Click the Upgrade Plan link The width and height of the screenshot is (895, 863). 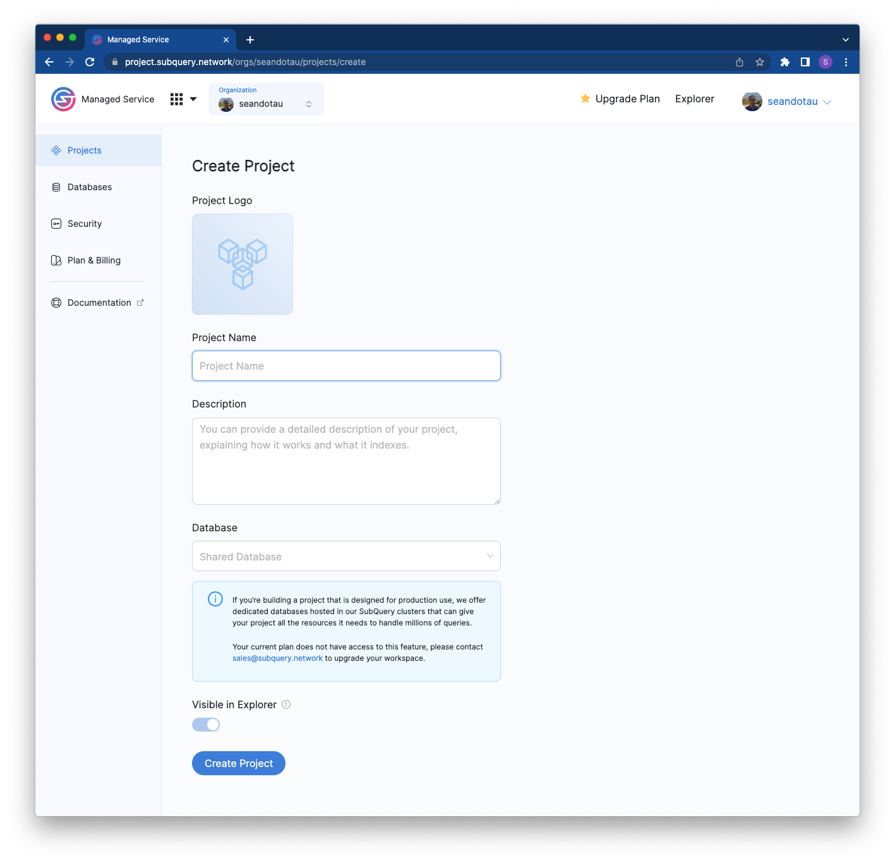[620, 99]
